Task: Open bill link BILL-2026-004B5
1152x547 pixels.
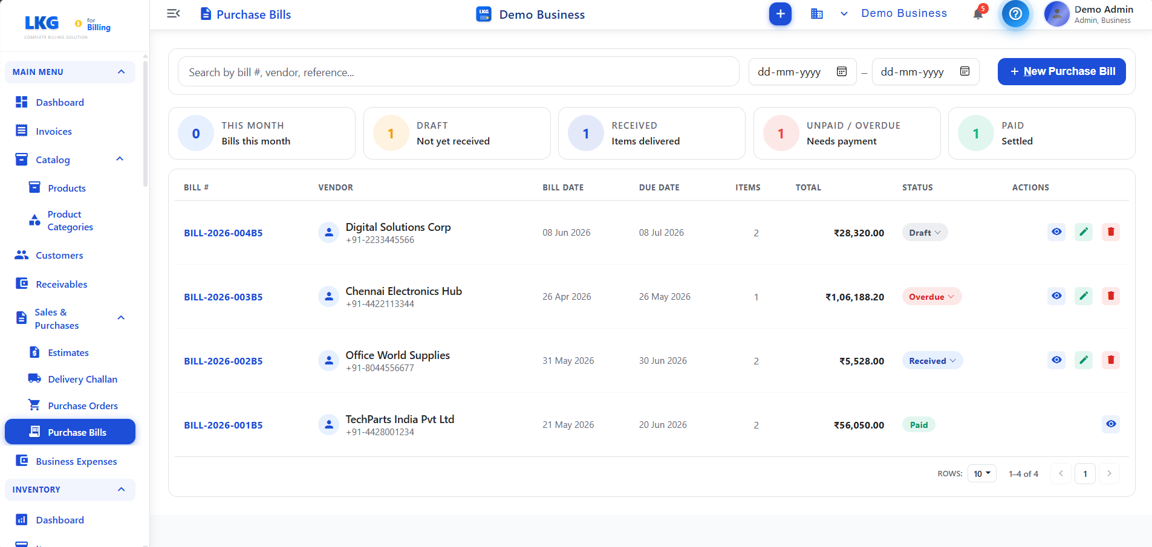Action: [223, 233]
